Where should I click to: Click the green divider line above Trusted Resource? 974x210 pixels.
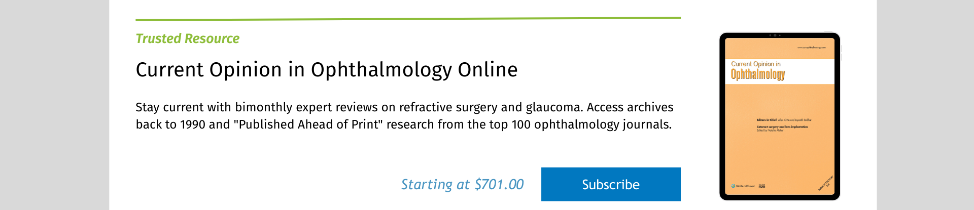click(408, 19)
